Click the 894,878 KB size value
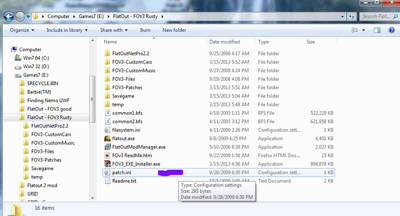Viewport: 400px width, 216px height. [x=321, y=164]
